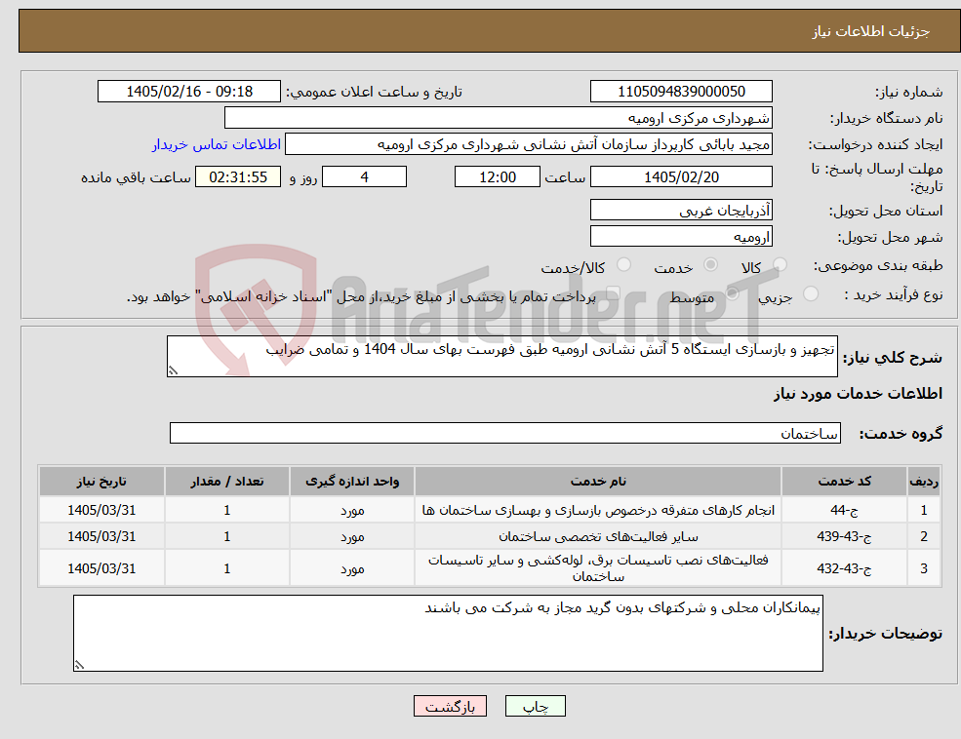Click the row number 2 cell
Image resolution: width=961 pixels, height=739 pixels.
[x=924, y=536]
